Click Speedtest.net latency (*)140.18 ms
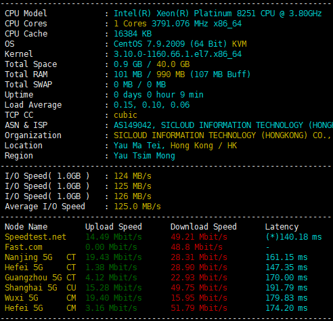 [294, 237]
